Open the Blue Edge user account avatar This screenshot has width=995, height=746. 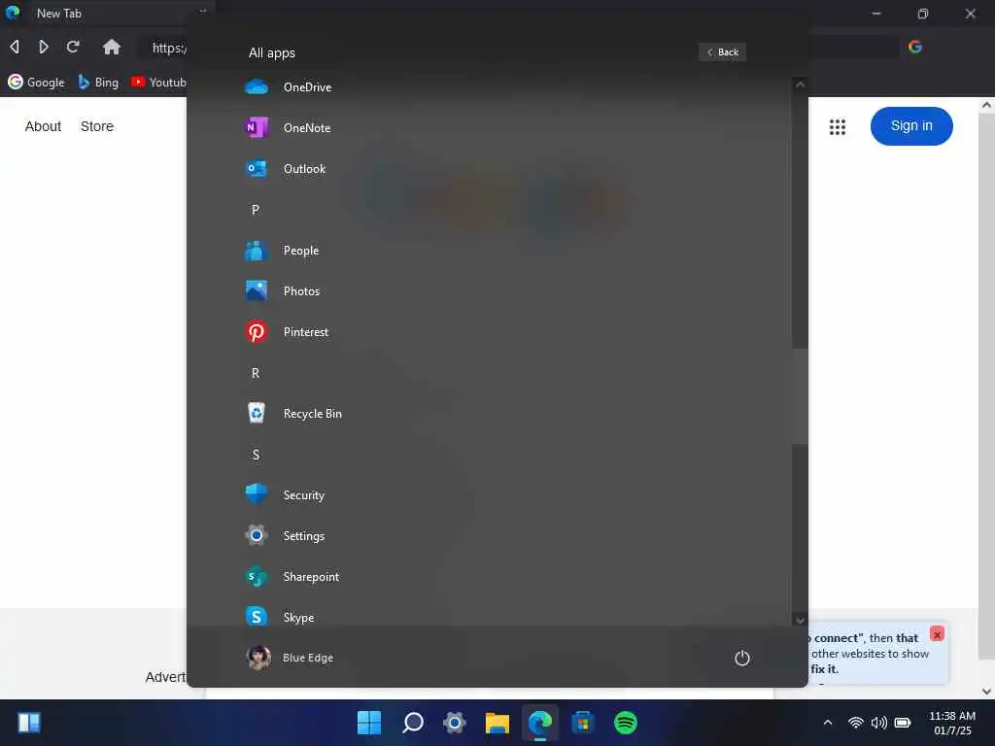(258, 658)
